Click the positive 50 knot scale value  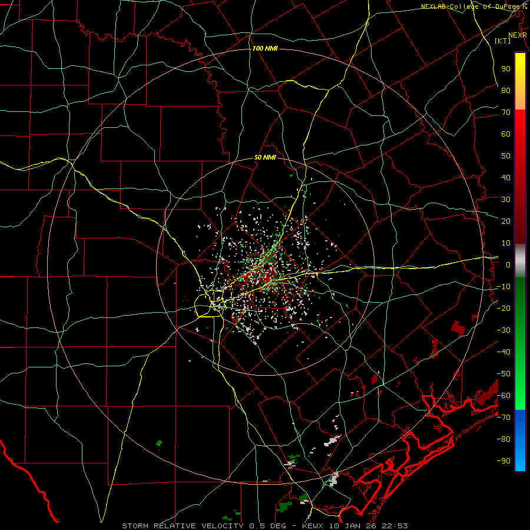(x=506, y=156)
